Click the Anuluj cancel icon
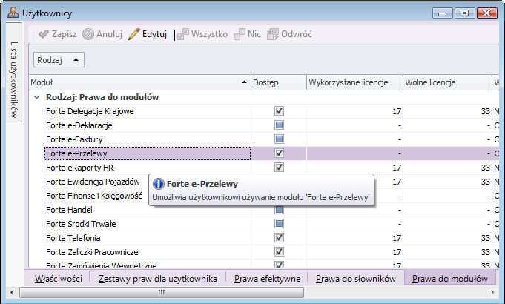The width and height of the screenshot is (505, 304). point(88,34)
